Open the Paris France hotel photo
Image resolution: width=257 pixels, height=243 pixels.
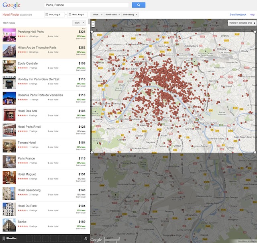(x=9, y=162)
